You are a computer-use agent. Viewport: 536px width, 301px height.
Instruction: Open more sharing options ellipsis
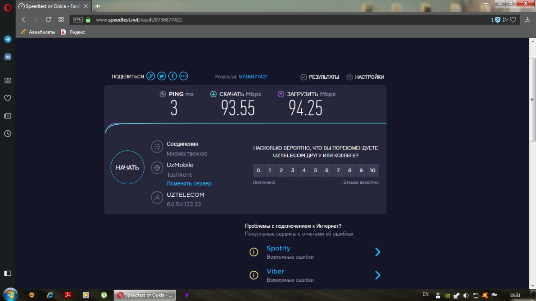click(183, 76)
